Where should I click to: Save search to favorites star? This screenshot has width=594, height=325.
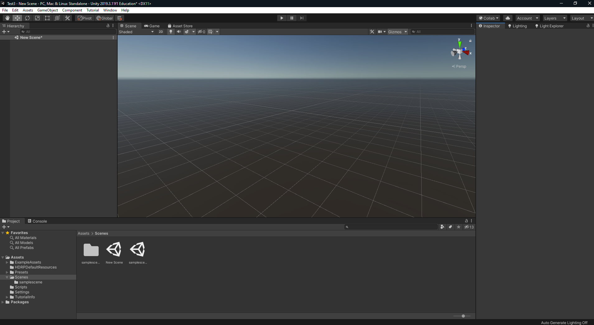459,227
